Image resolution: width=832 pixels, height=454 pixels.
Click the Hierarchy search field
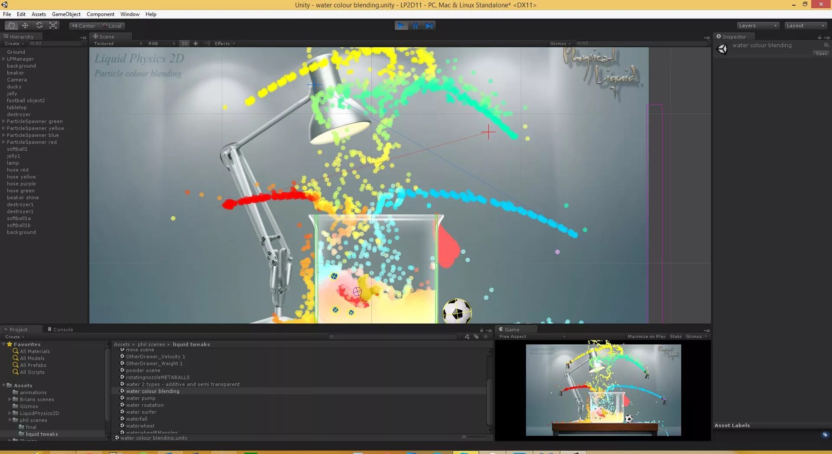[x=55, y=43]
